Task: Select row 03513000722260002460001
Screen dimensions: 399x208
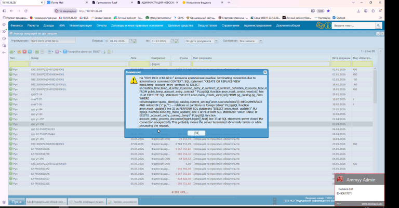Action: click(x=191, y=144)
